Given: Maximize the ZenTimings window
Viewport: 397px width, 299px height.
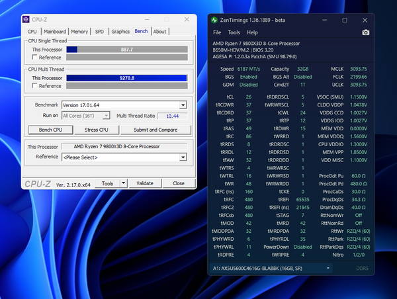Looking at the screenshot, I should [x=343, y=19].
